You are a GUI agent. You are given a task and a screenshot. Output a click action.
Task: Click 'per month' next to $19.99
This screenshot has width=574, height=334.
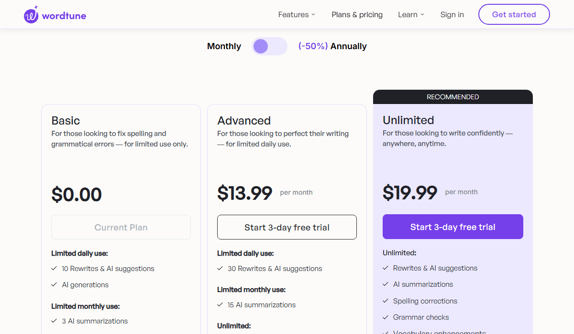pos(462,192)
